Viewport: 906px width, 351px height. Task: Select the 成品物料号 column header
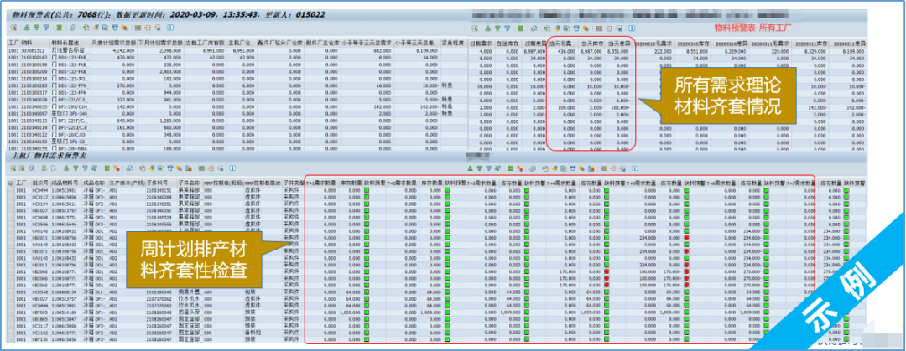click(65, 183)
